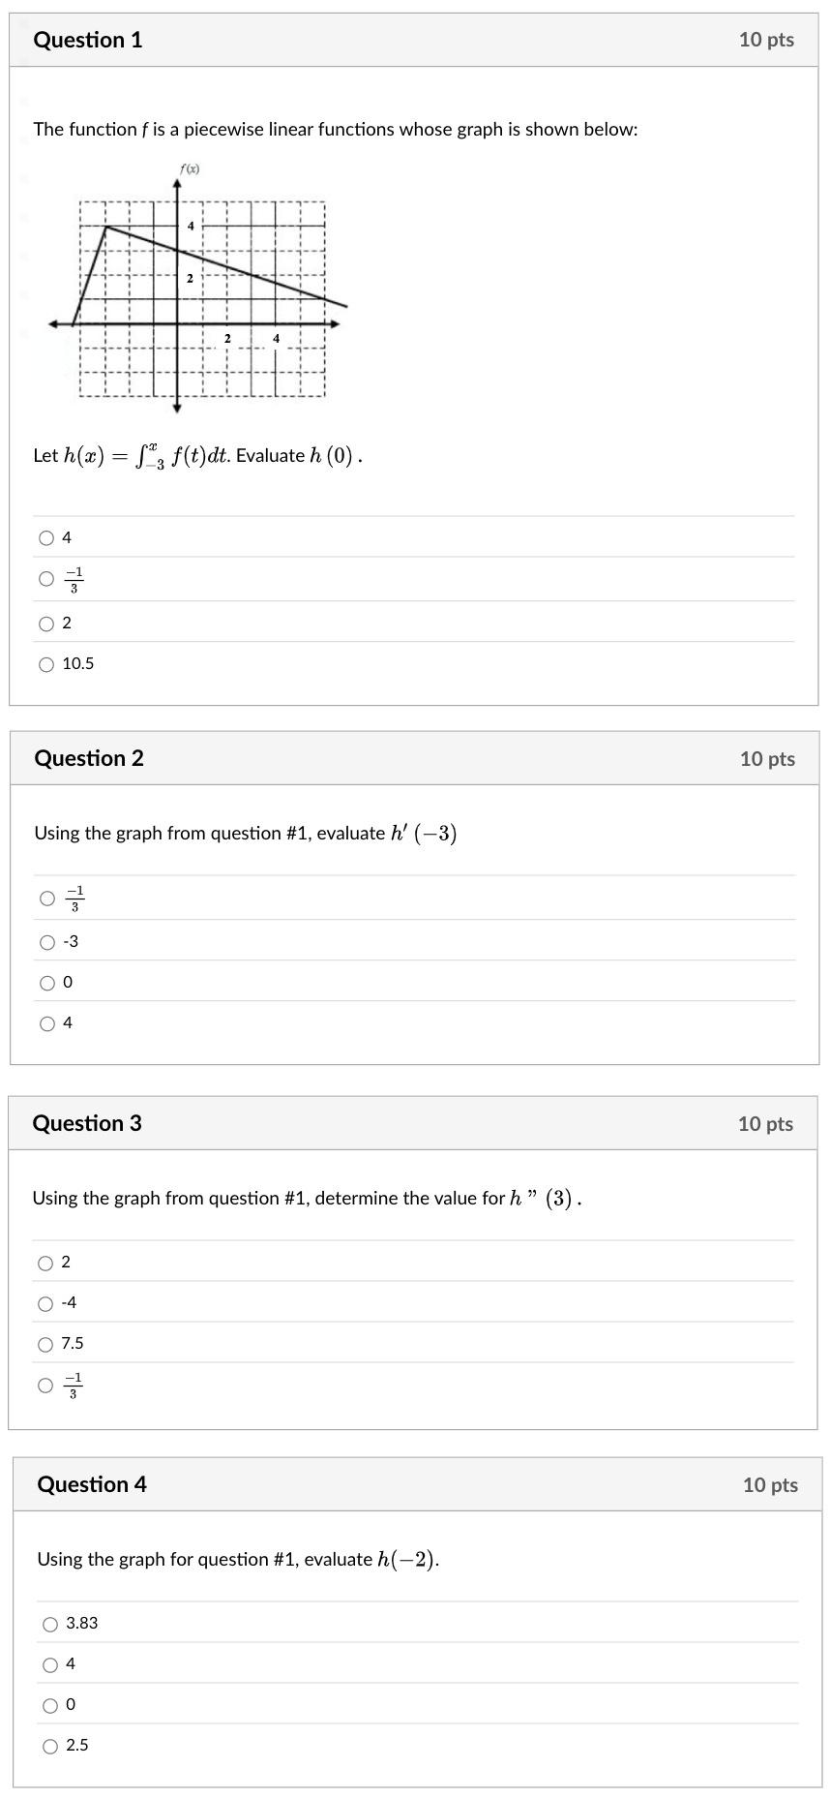The height and width of the screenshot is (1798, 830).
Task: Click the Question 3 header
Action: [88, 1123]
